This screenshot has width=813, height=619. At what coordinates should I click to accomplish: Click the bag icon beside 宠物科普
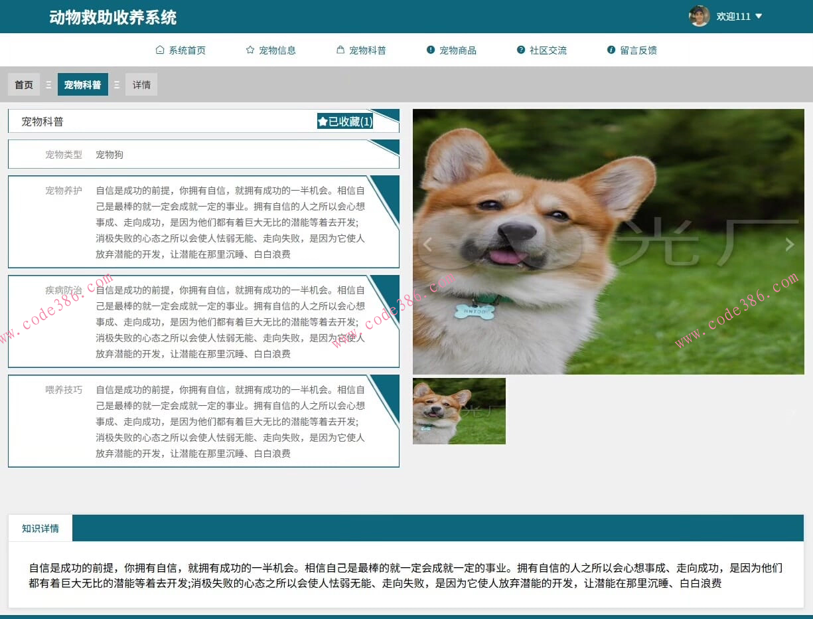point(340,50)
